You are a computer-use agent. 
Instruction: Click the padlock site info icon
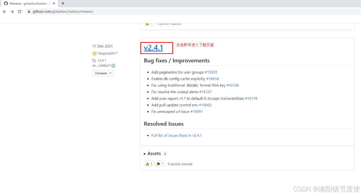tap(29, 11)
